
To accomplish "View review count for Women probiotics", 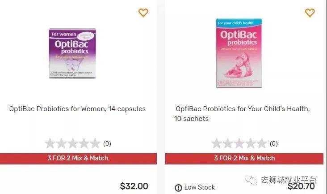I will [x=107, y=144].
